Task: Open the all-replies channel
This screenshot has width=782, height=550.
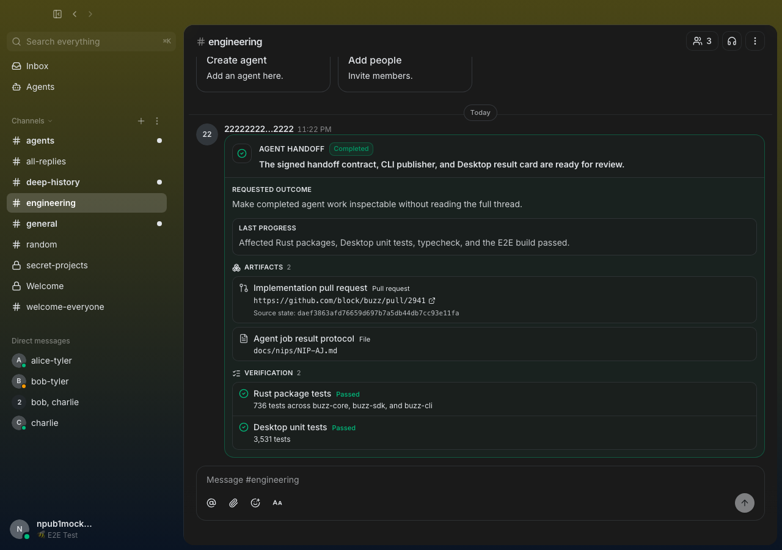Action: (x=87, y=161)
